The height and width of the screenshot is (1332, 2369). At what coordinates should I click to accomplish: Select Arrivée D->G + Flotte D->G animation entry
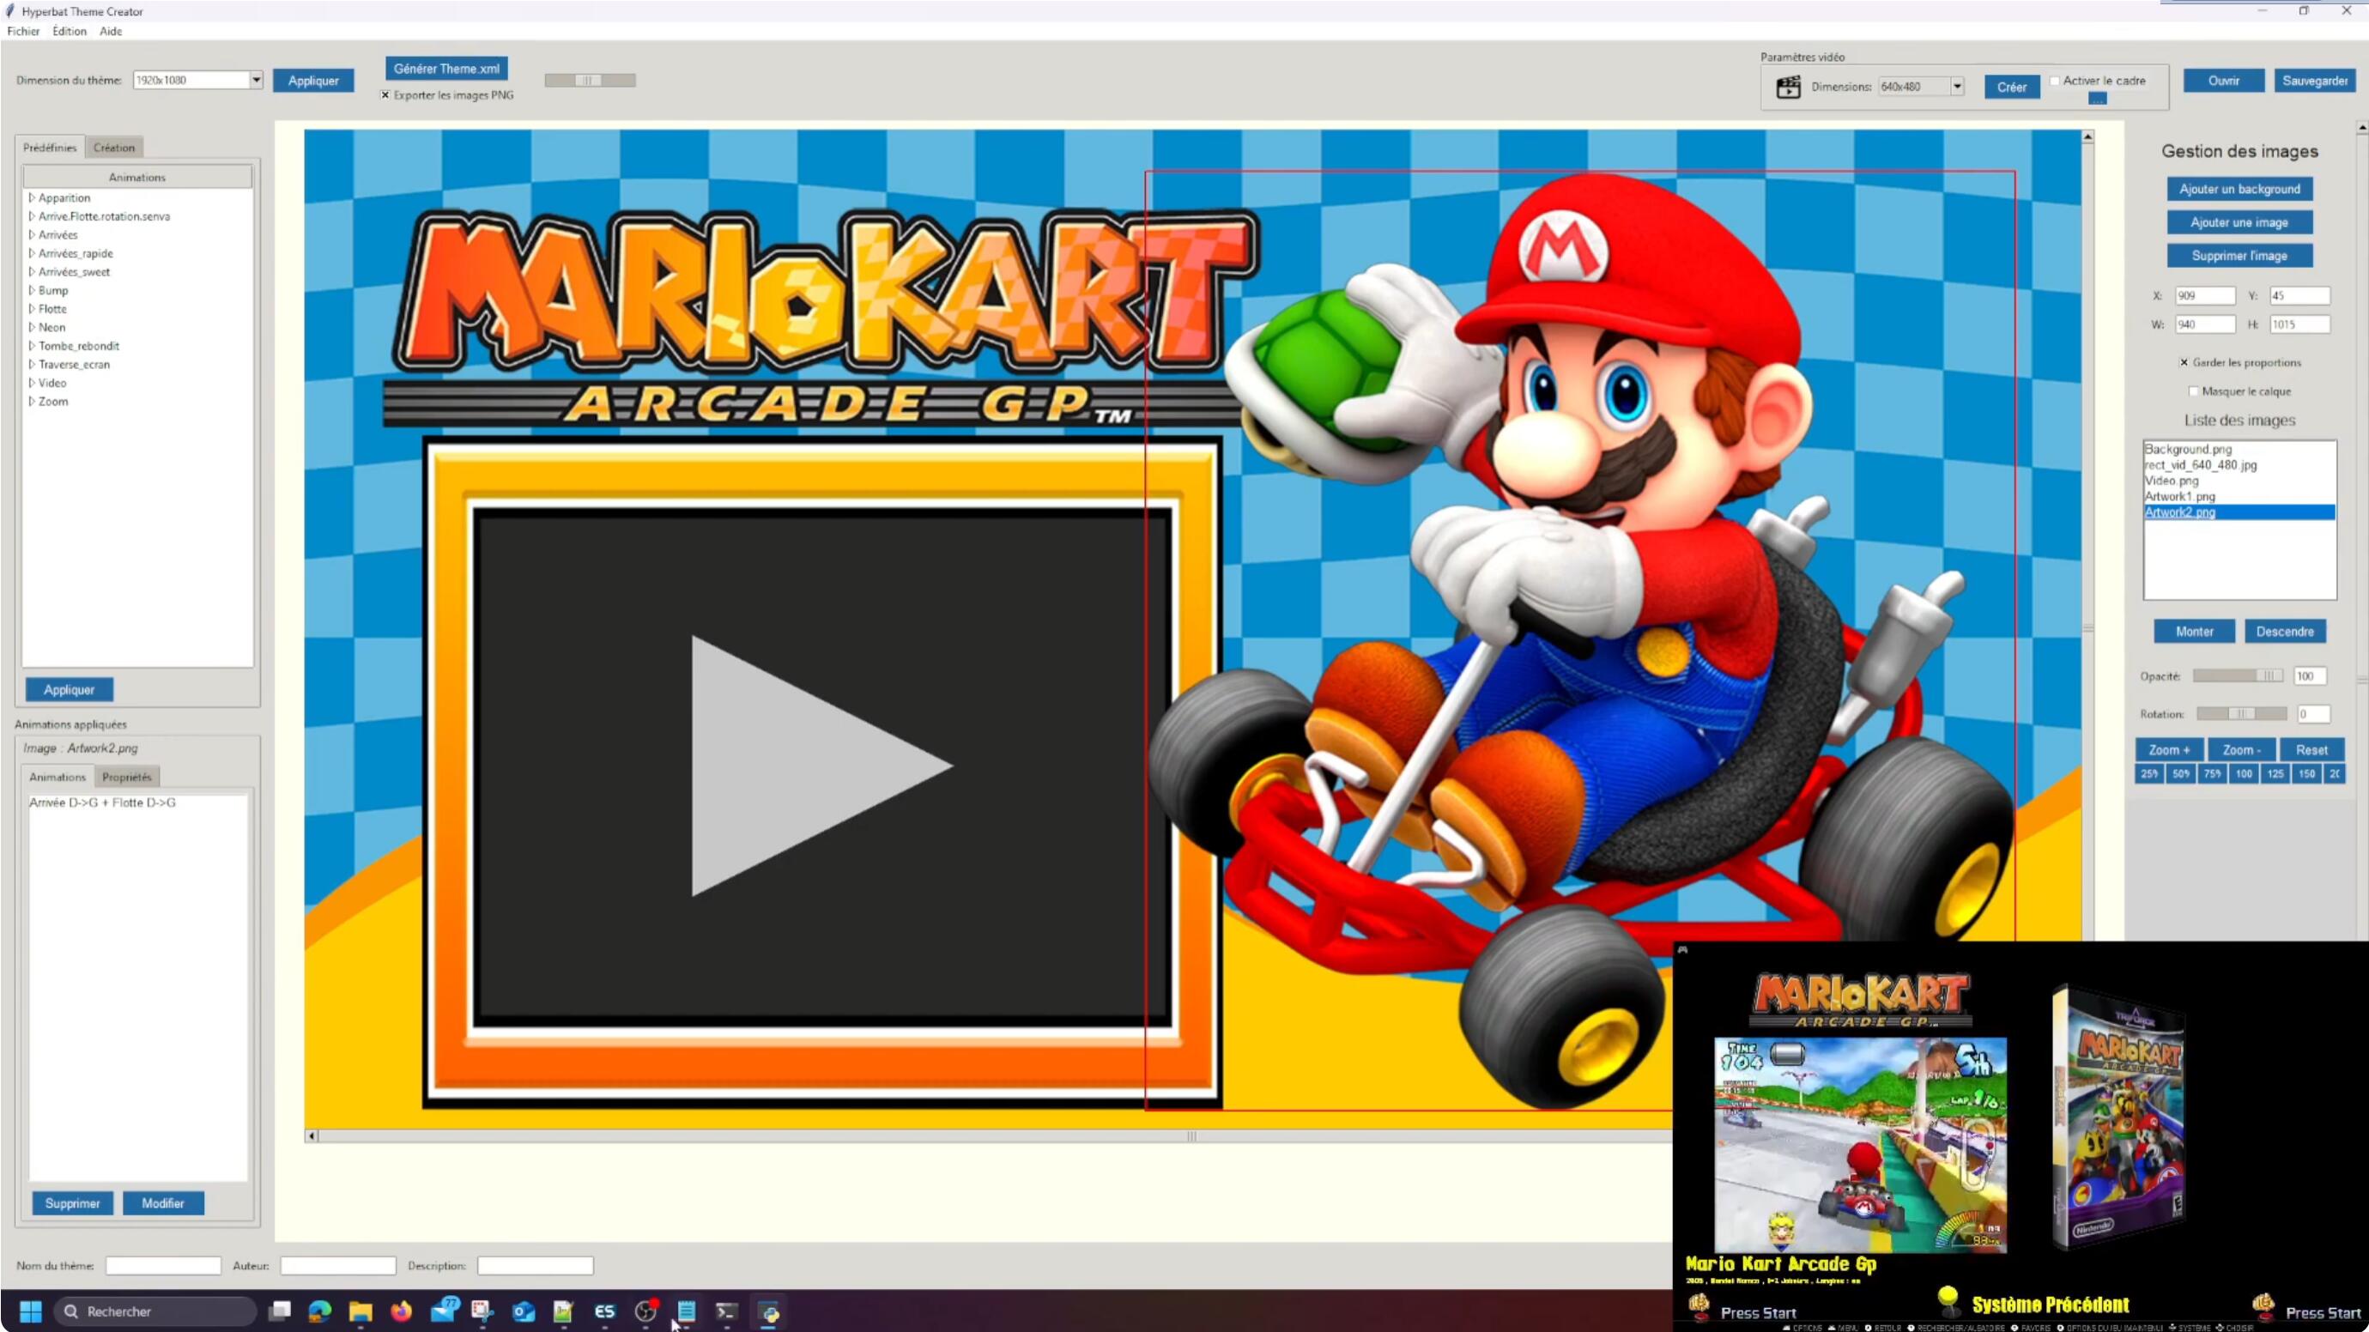[103, 802]
